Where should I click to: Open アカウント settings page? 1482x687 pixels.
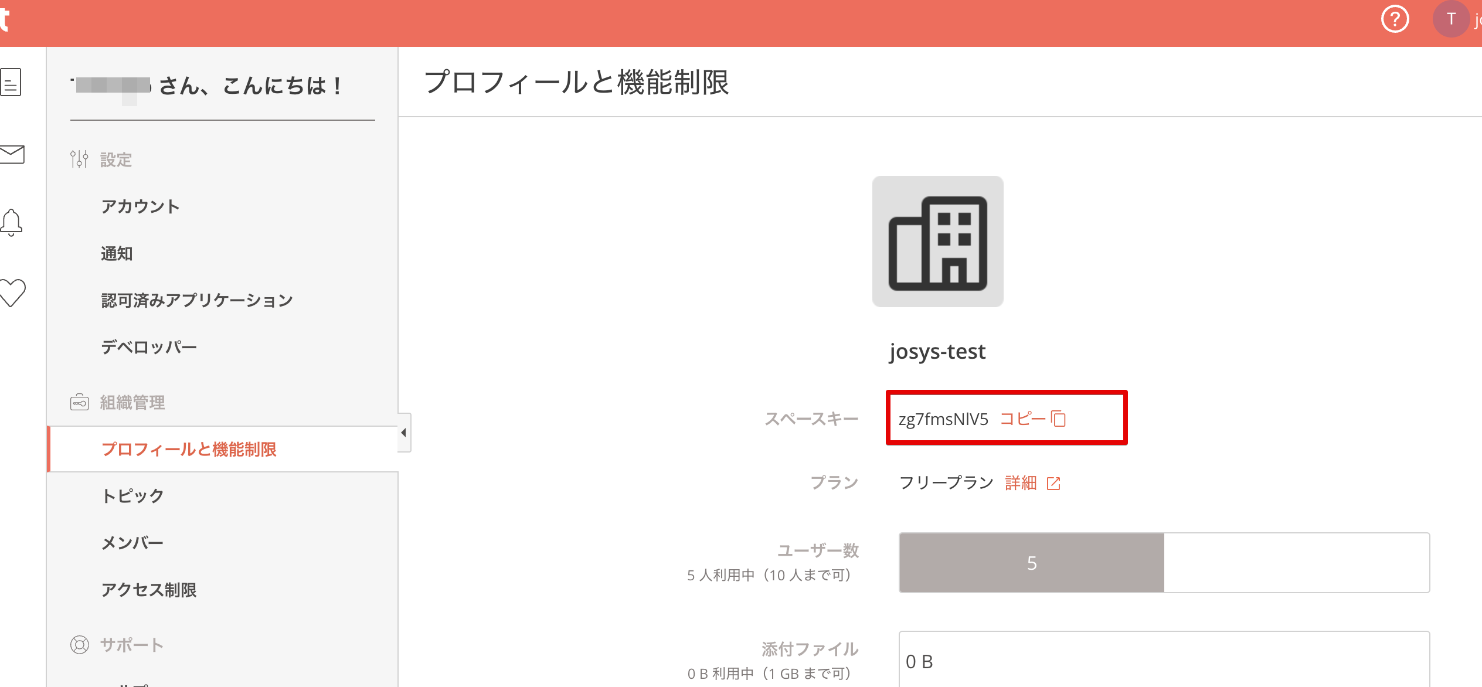pos(140,206)
